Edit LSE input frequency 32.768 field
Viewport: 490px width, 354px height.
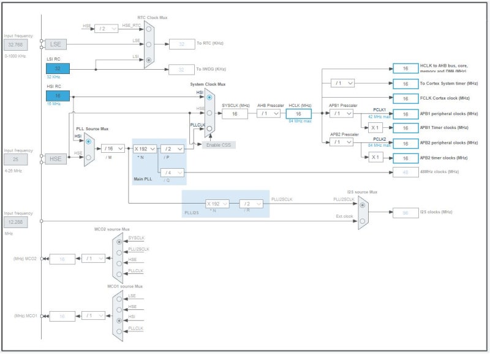[16, 45]
